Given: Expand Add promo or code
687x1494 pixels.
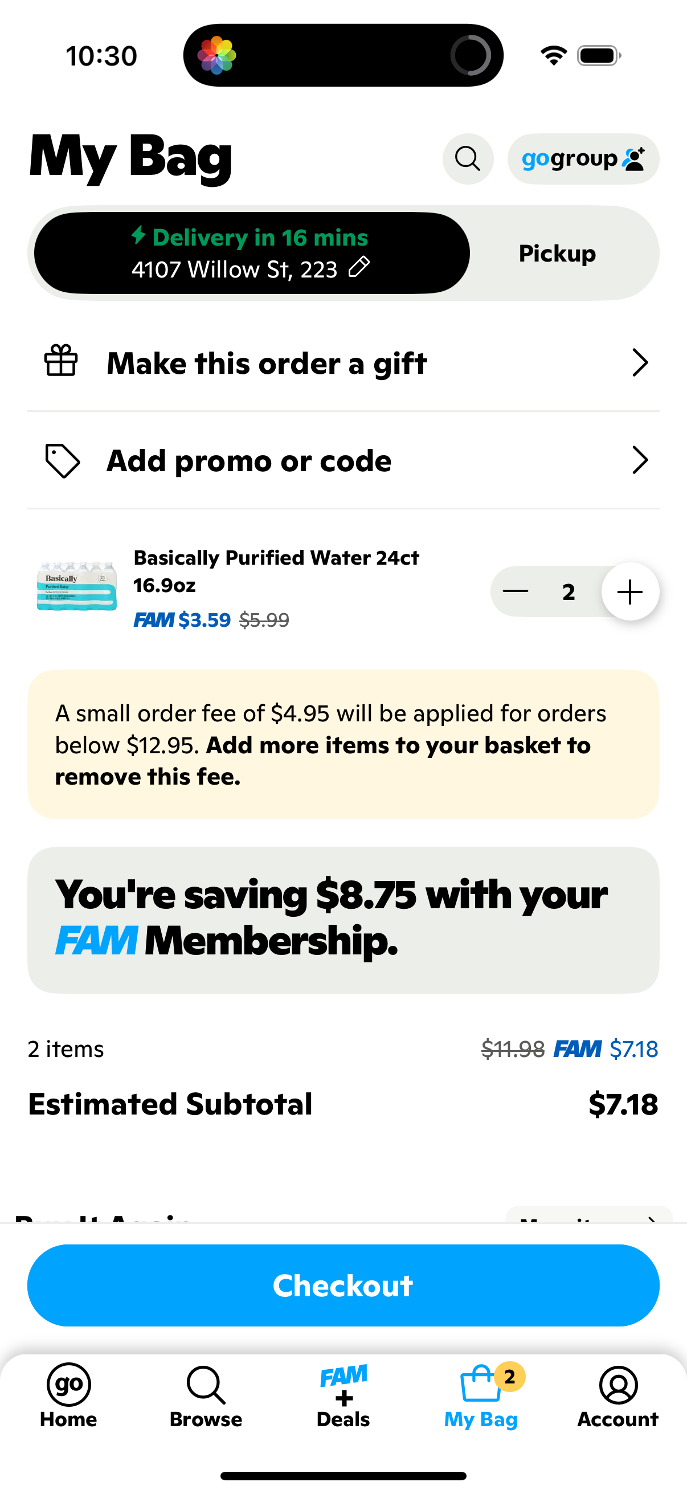Looking at the screenshot, I should pos(248,460).
